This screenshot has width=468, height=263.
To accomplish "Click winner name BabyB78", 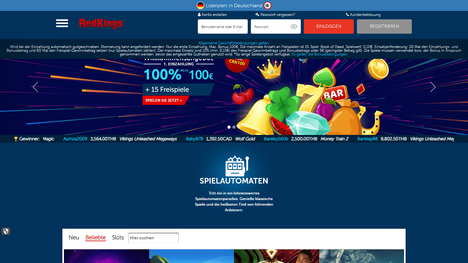I will point(194,139).
